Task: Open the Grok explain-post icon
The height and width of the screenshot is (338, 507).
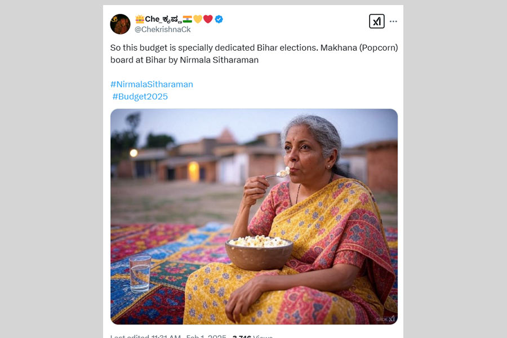Action: [x=376, y=21]
